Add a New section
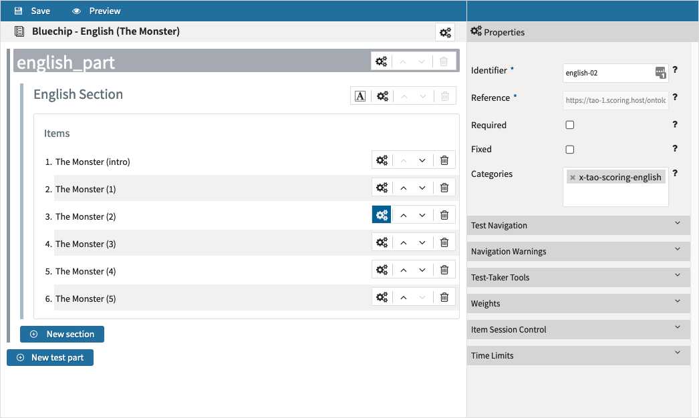Image resolution: width=699 pixels, height=418 pixels. coord(62,334)
